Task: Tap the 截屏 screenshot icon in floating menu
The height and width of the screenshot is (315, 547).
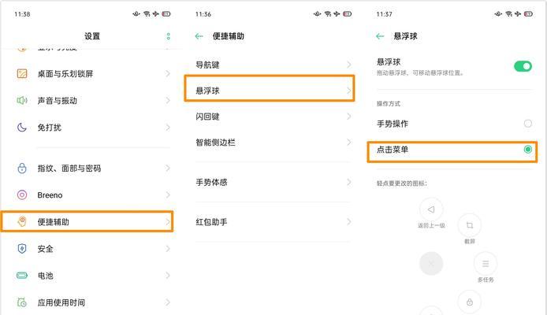Action: (470, 225)
